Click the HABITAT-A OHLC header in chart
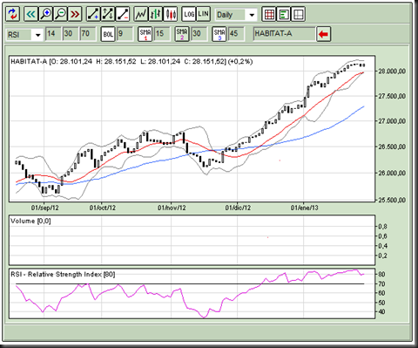418x348 pixels. [x=131, y=62]
